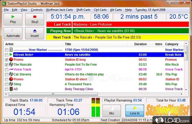Select the Cat Stevens track title

(x=84, y=74)
